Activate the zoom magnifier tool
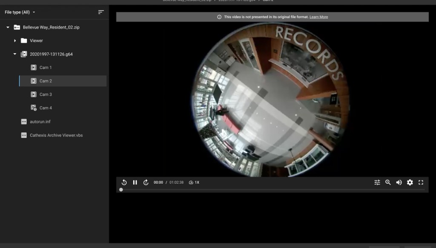This screenshot has height=248, width=436. 388,182
